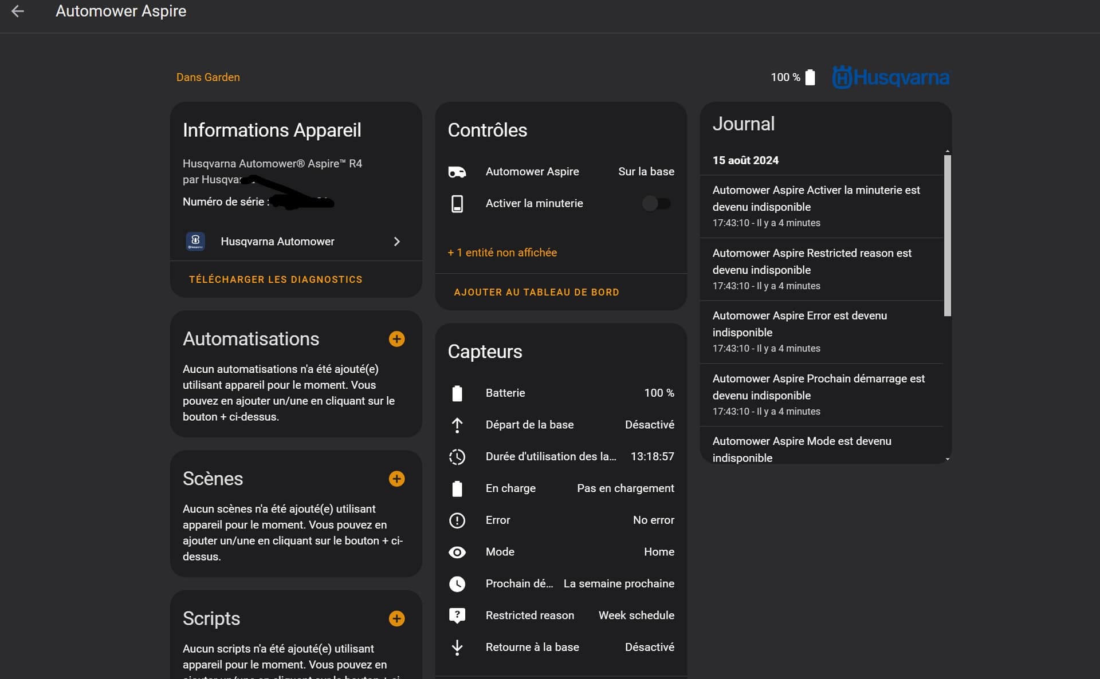Screen dimensions: 1100x679
Task: Click the En charge battery icon
Action: click(457, 488)
